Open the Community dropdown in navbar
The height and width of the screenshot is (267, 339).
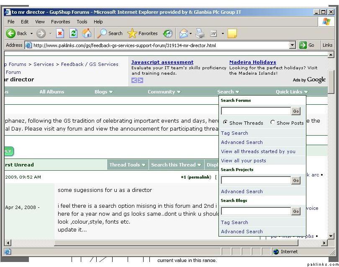point(164,92)
